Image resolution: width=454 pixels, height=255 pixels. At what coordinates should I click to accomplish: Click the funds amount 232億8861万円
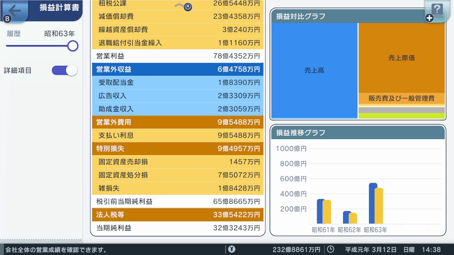coord(296,249)
